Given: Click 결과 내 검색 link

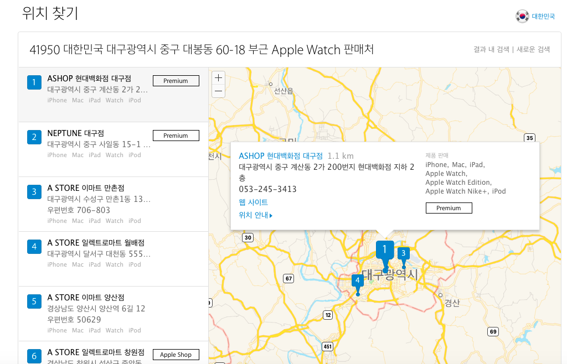Looking at the screenshot, I should point(491,49).
